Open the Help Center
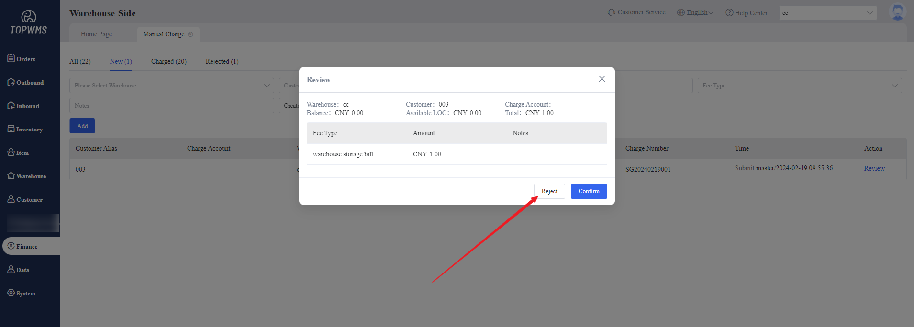 point(747,13)
